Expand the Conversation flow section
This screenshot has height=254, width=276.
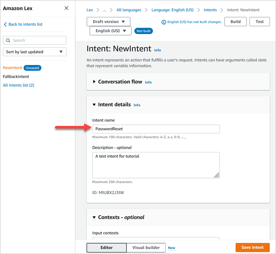click(95, 82)
